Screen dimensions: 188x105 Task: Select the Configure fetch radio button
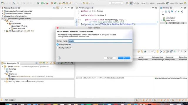click(x=58, y=48)
